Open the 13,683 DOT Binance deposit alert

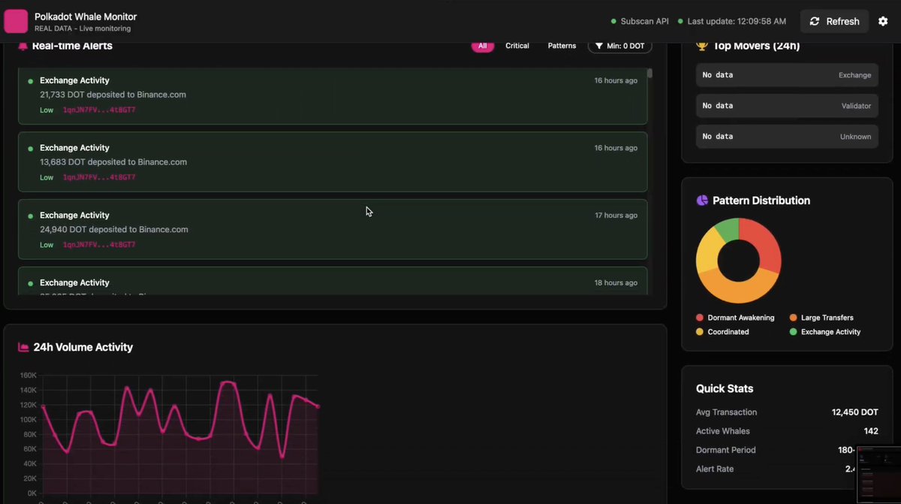(x=333, y=162)
